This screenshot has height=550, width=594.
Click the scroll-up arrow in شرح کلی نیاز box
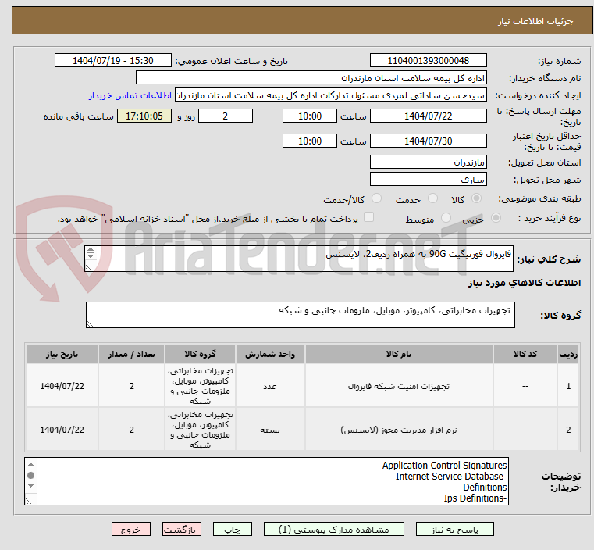coord(91,250)
